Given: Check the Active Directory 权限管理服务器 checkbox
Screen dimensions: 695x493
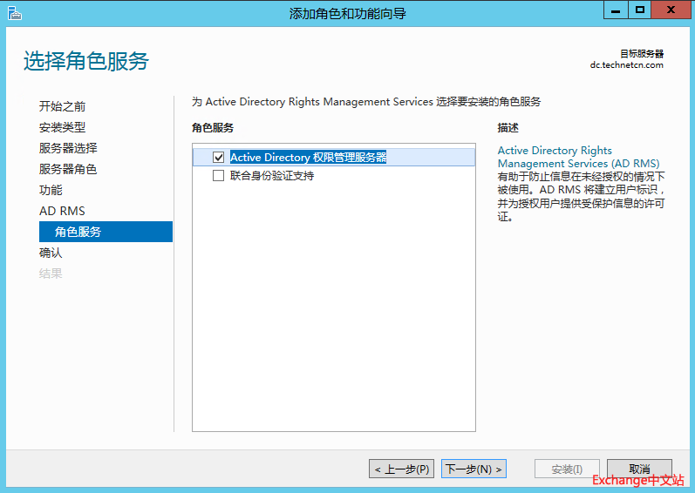Looking at the screenshot, I should pos(219,158).
